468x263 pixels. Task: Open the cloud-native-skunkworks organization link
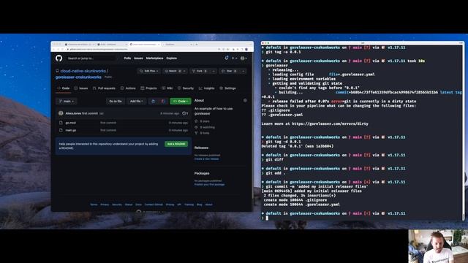83,71
